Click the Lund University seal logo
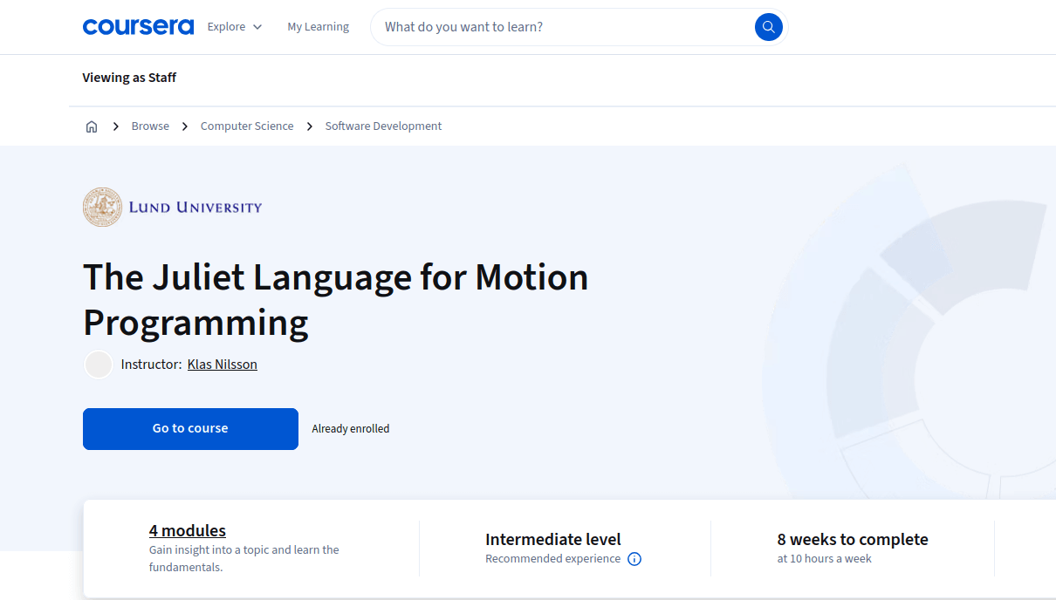The image size is (1056, 600). (x=102, y=207)
